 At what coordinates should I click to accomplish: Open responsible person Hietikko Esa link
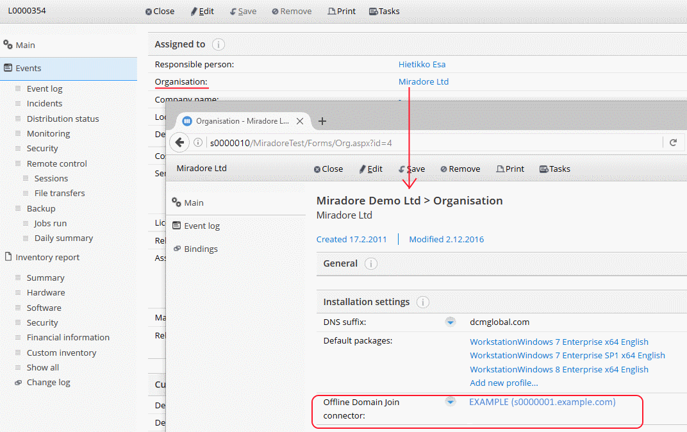(x=422, y=64)
